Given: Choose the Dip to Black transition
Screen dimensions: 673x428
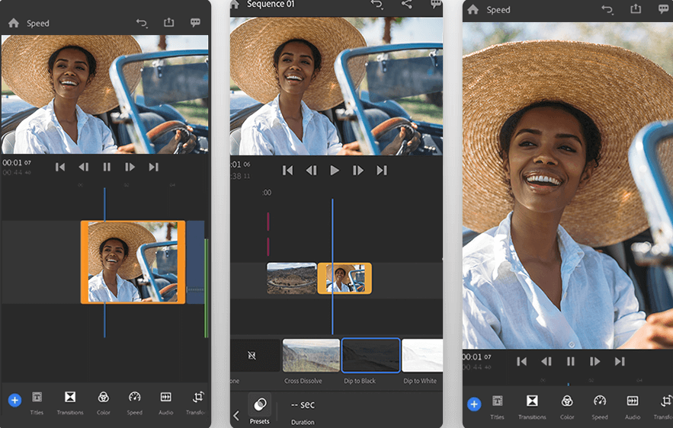Looking at the screenshot, I should point(370,355).
